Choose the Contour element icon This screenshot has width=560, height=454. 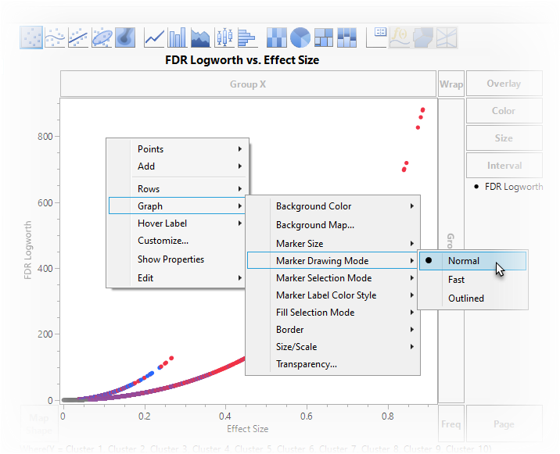125,37
